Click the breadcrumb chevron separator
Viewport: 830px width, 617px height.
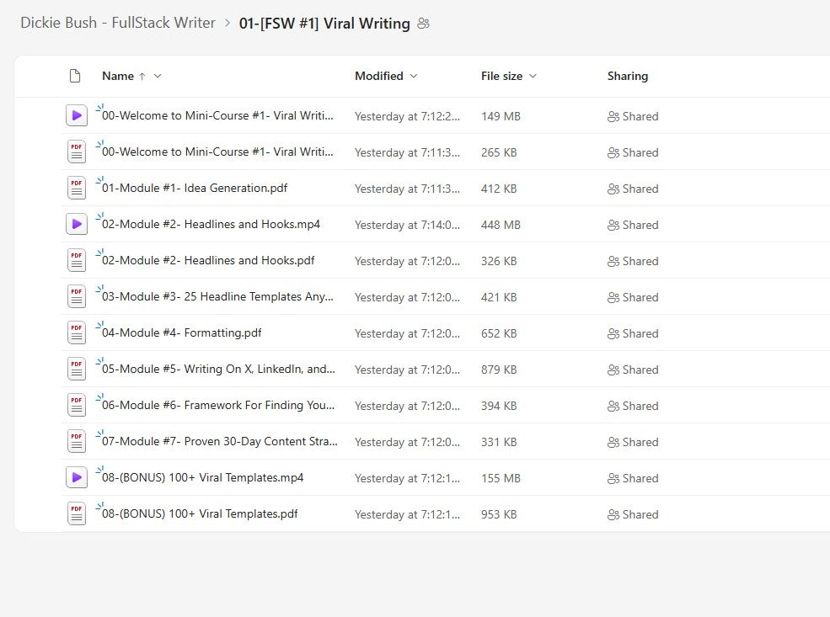click(x=227, y=24)
